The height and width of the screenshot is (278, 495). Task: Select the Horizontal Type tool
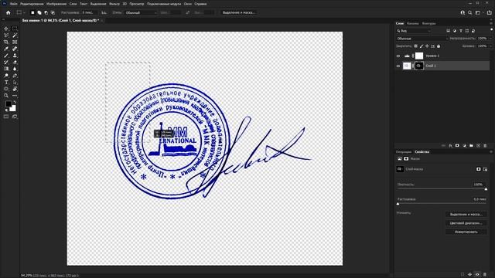click(x=6, y=83)
